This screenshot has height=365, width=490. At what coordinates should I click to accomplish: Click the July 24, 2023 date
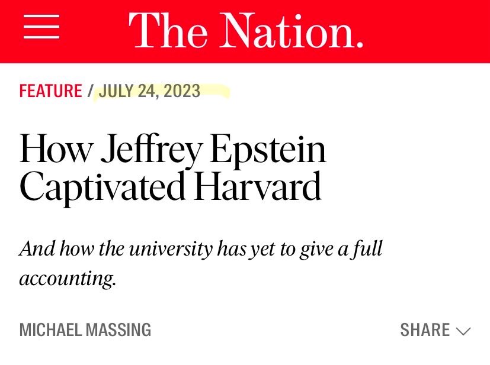click(x=149, y=91)
